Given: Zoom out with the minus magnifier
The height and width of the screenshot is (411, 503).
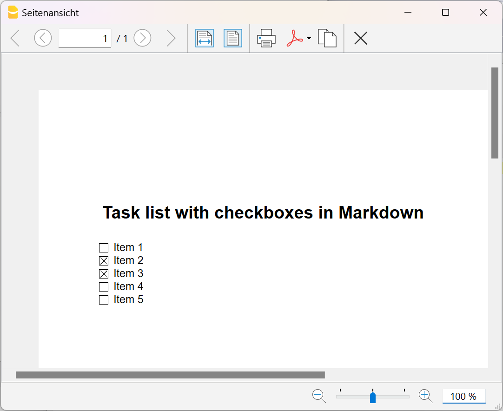Looking at the screenshot, I should tap(319, 396).
